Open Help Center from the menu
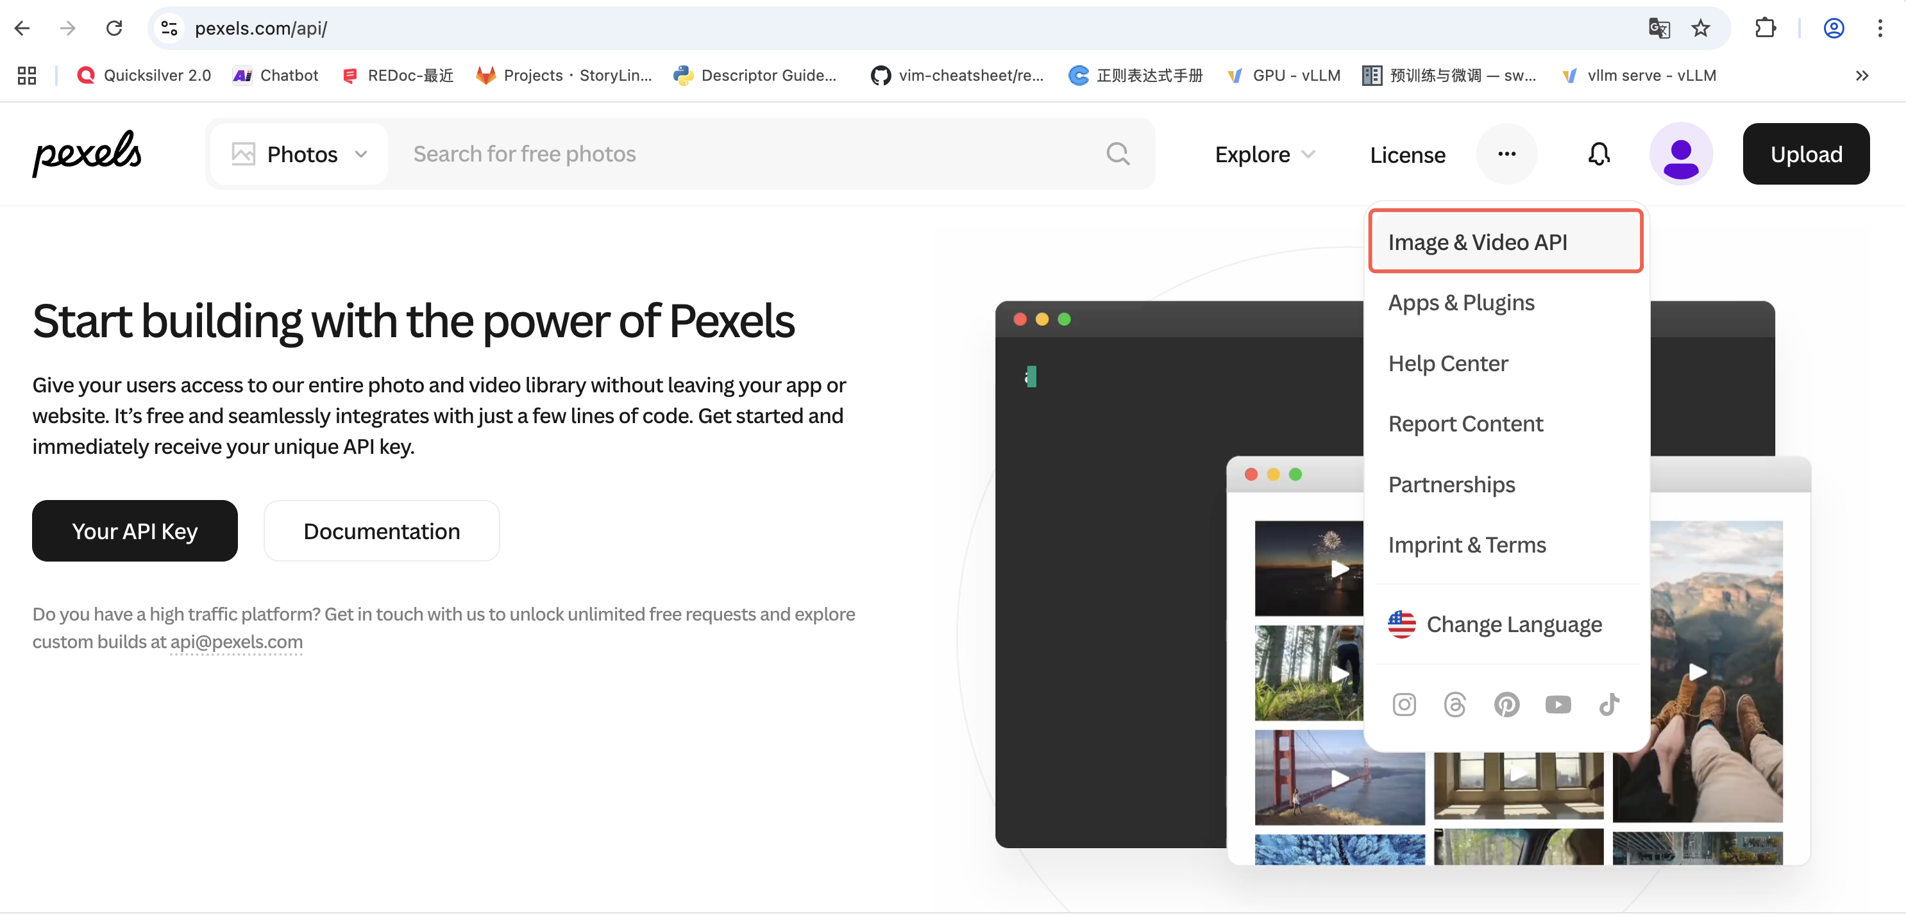Viewport: 1906px width, 918px height. click(x=1448, y=363)
